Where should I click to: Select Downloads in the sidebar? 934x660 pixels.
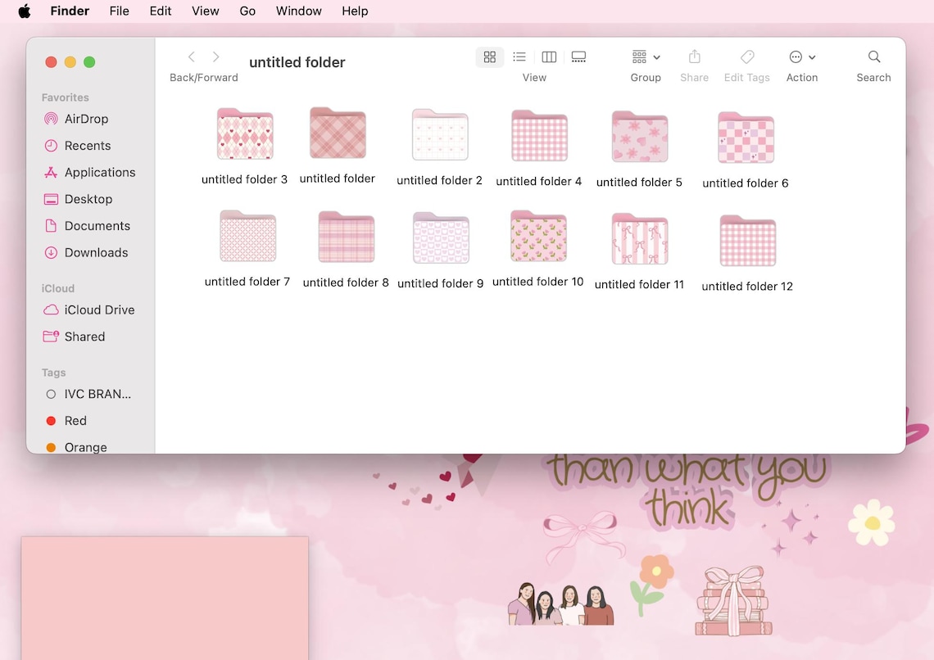pos(95,252)
